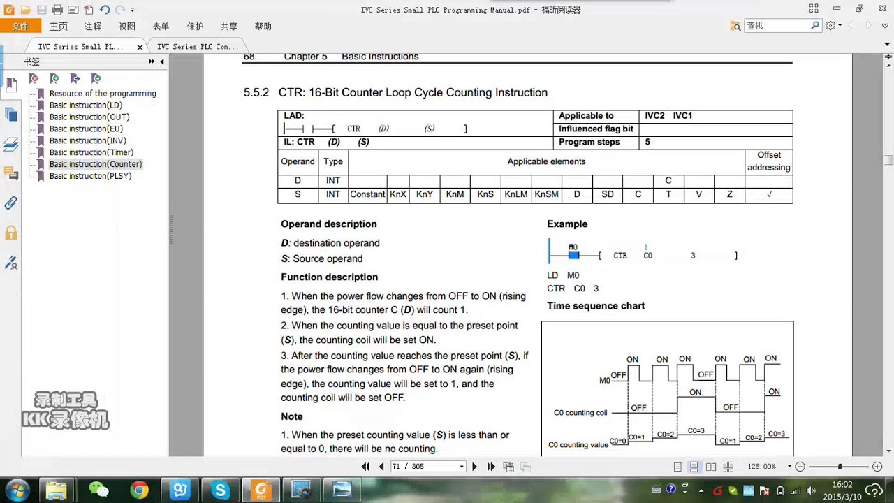The height and width of the screenshot is (503, 894).
Task: Go to next page arrow
Action: pos(474,466)
